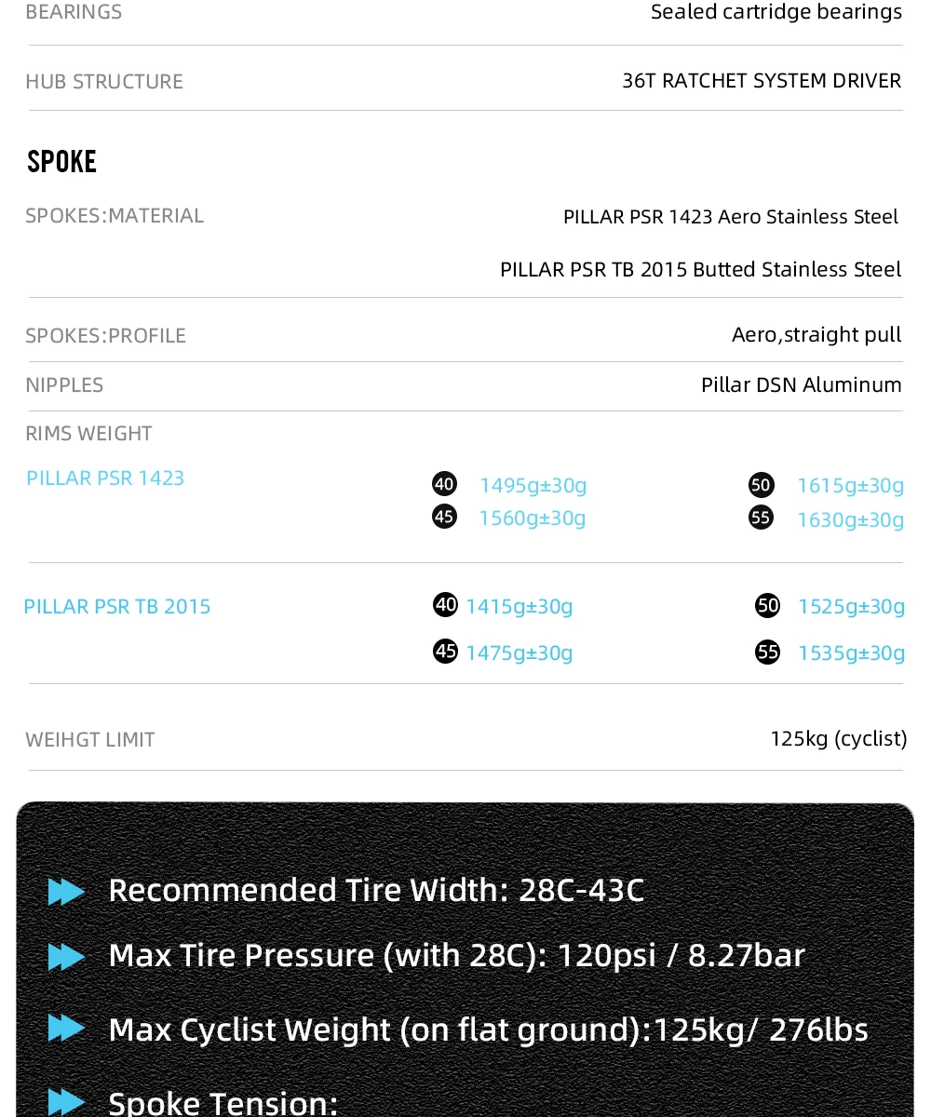
Task: Click the 125kg (cyclist) weight limit value
Action: tap(838, 739)
